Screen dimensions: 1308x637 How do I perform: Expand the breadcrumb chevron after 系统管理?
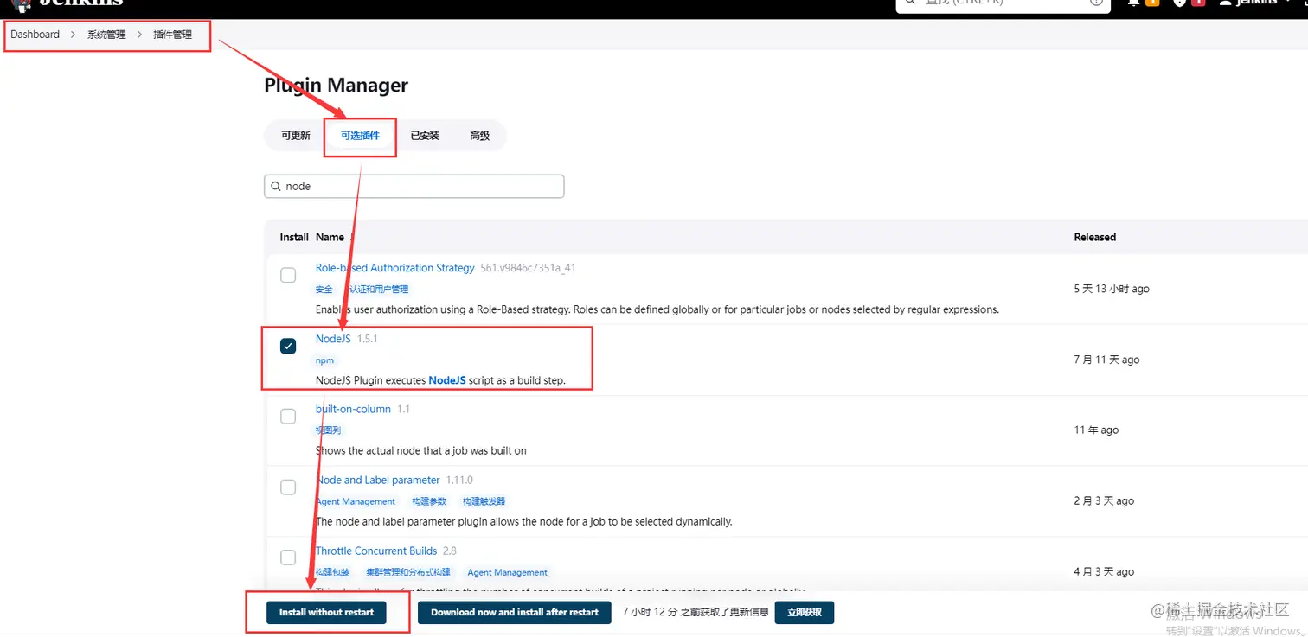[139, 35]
